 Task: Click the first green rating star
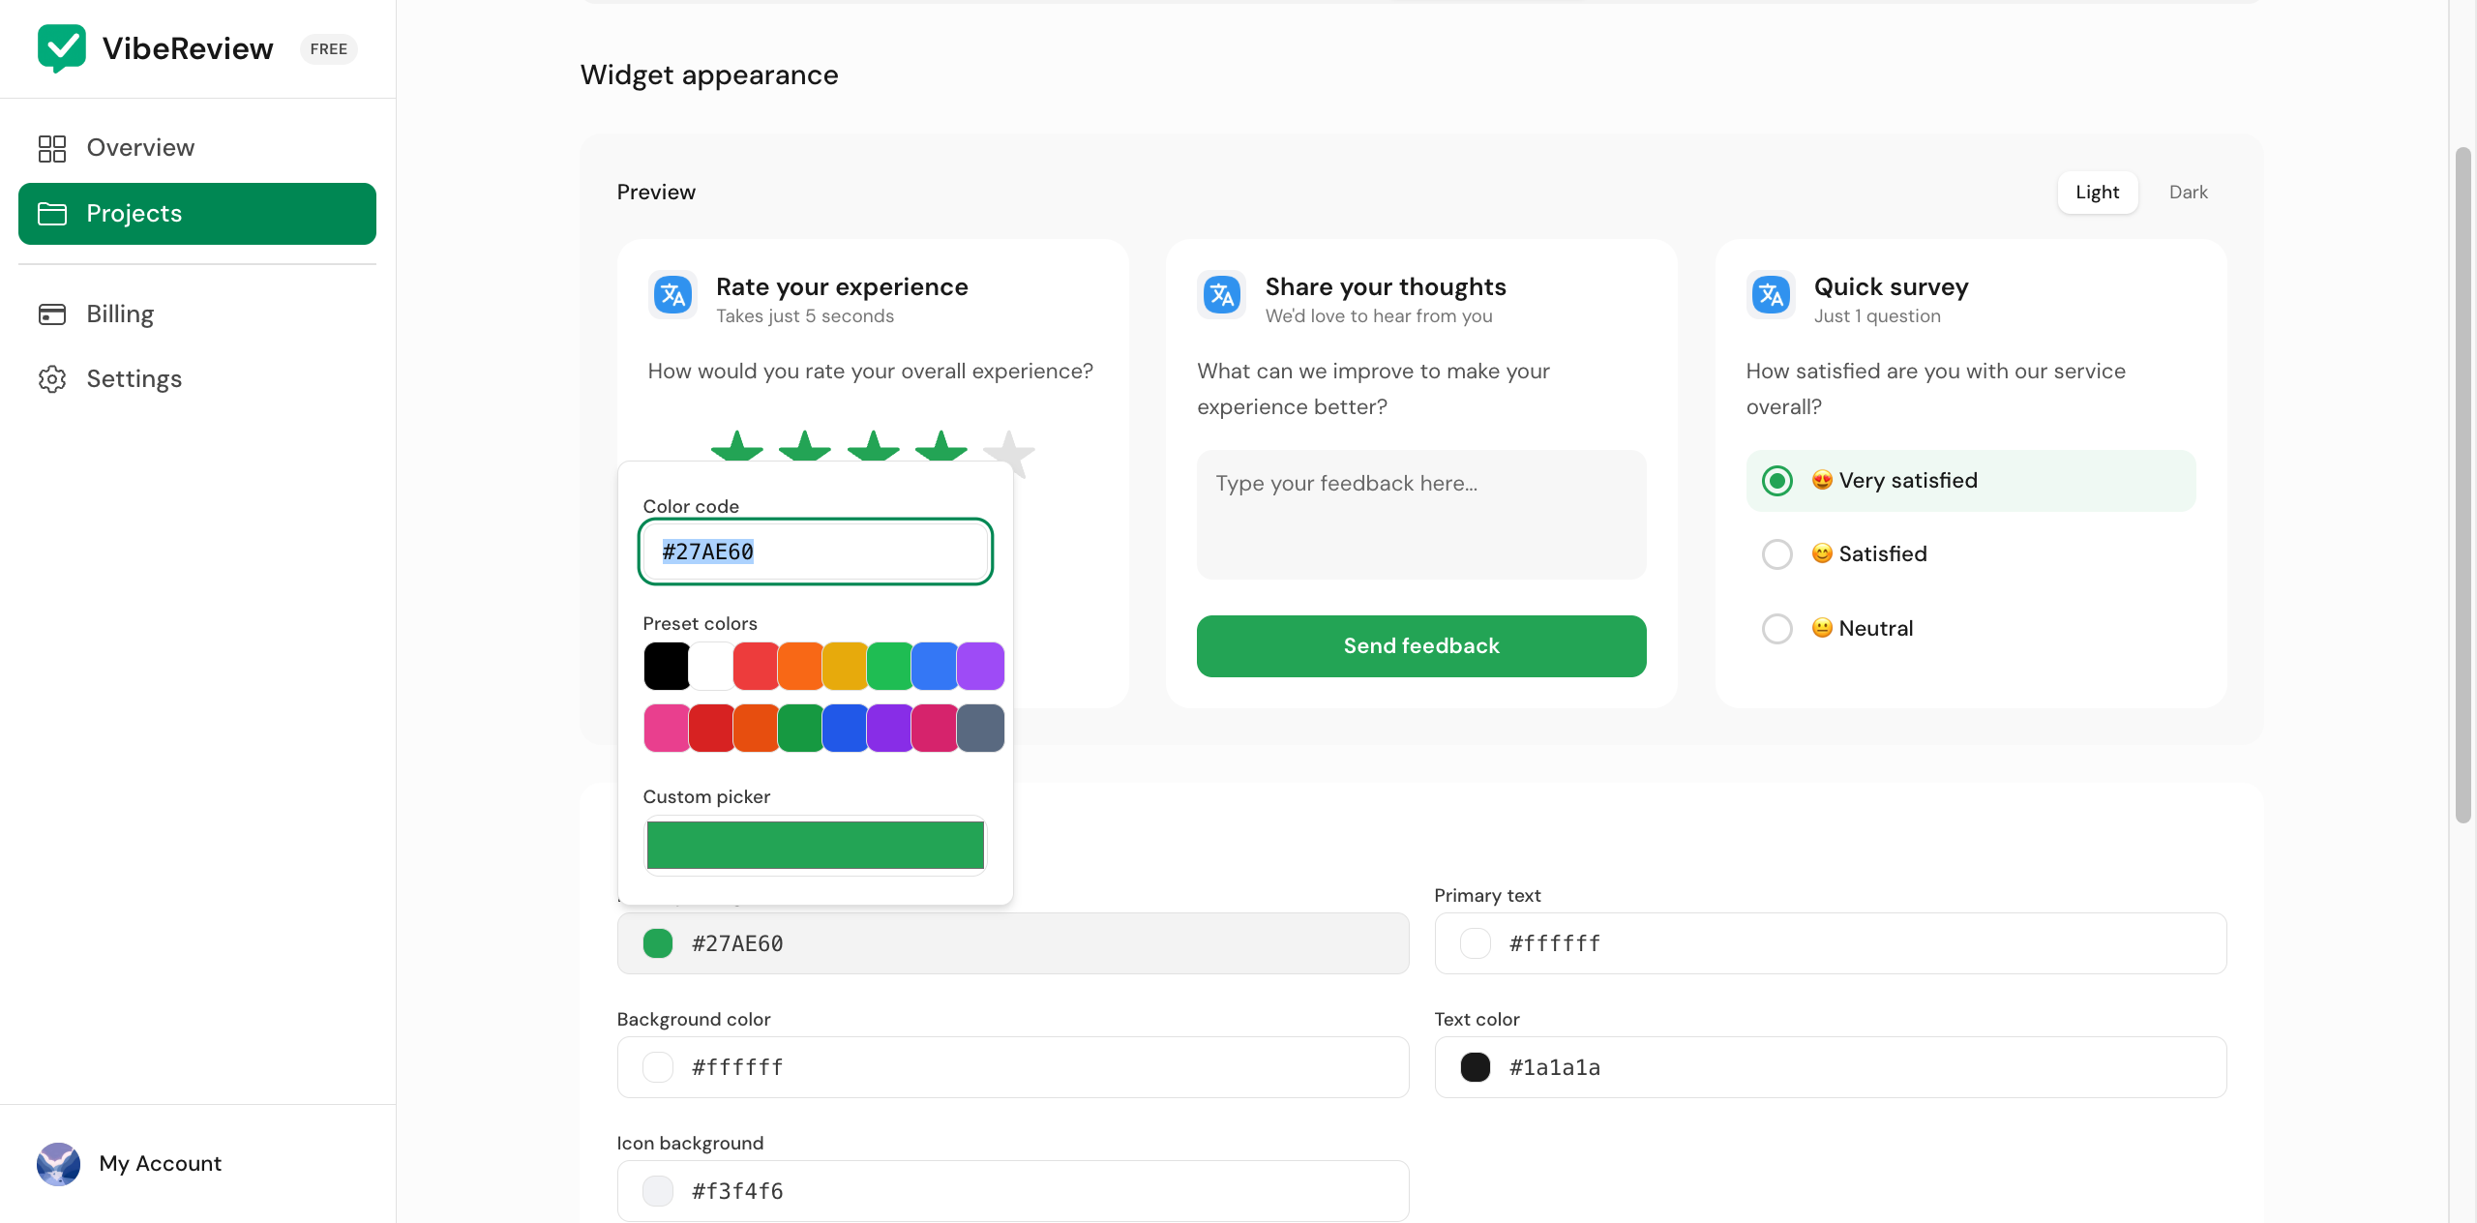pos(737,446)
